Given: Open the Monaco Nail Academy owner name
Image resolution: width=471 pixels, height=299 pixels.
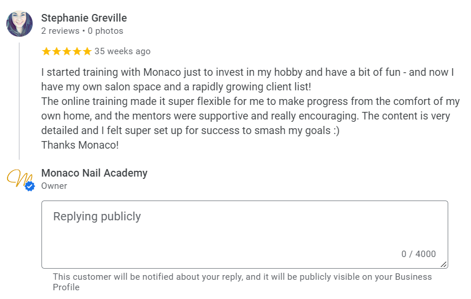Looking at the screenshot, I should (x=95, y=173).
